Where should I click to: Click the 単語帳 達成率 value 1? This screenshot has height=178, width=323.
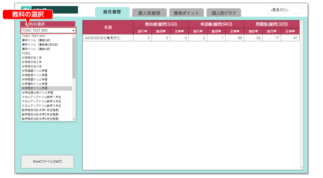216,38
